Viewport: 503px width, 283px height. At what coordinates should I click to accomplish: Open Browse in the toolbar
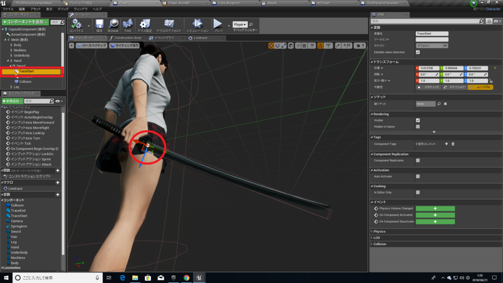click(x=113, y=26)
